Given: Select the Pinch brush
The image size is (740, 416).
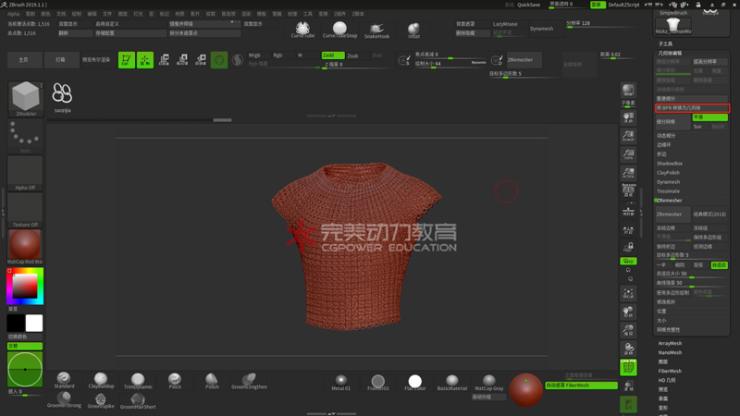Looking at the screenshot, I should 175,380.
